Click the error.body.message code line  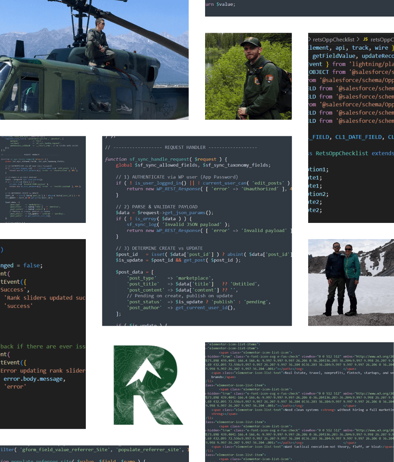[x=35, y=379]
